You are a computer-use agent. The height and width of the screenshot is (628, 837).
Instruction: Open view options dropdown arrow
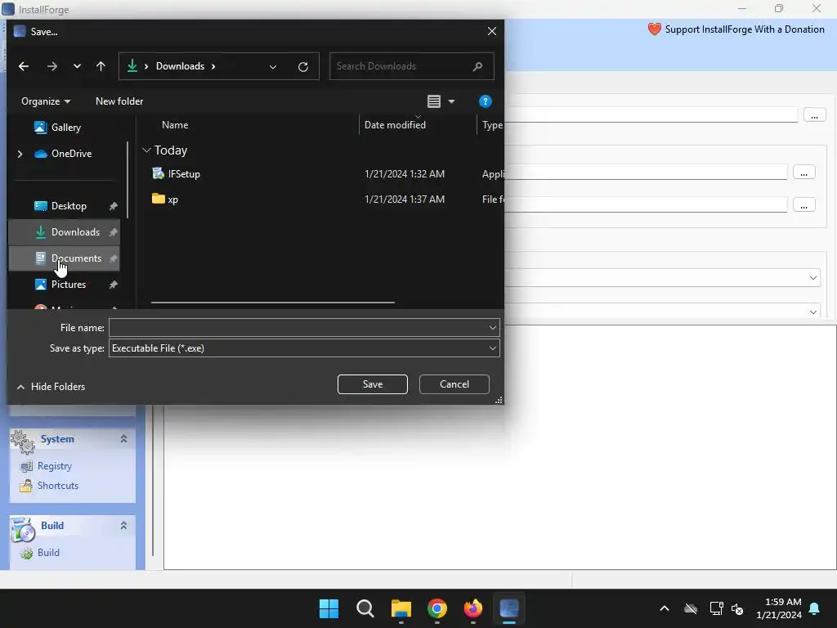pyautogui.click(x=451, y=101)
